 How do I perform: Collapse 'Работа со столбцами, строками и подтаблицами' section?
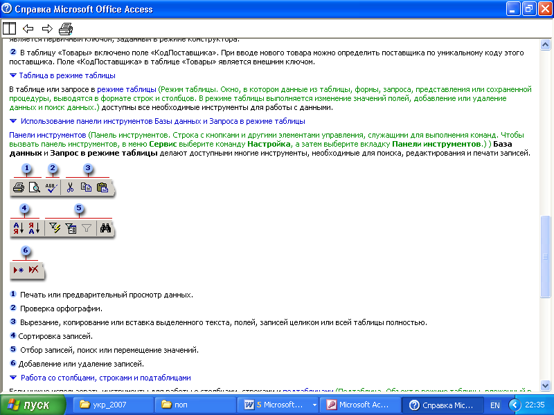click(100, 378)
